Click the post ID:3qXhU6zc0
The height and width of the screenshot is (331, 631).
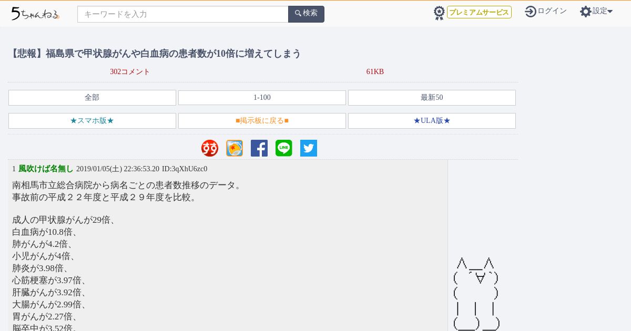pyautogui.click(x=185, y=169)
